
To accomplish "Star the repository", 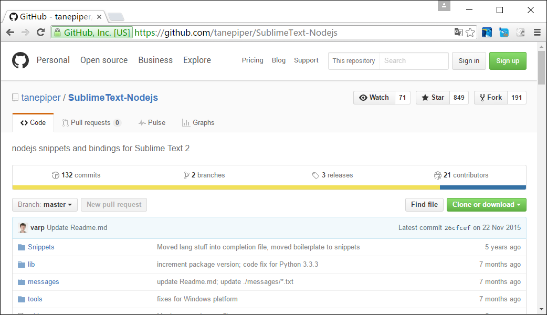I will point(433,98).
